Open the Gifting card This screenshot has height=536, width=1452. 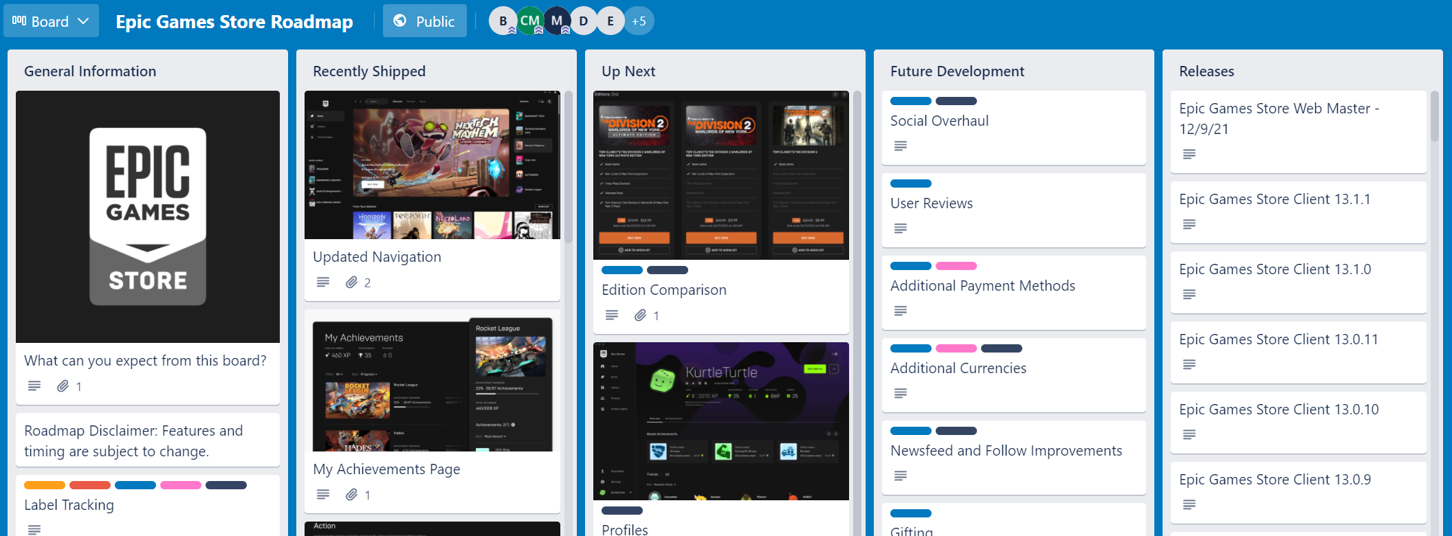(x=1014, y=520)
